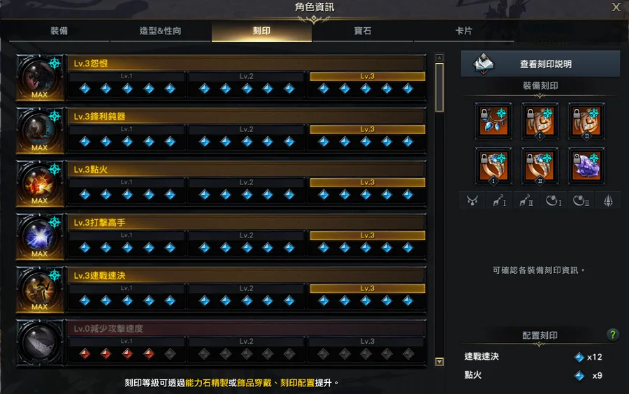Select the purple ability stone slot
Image resolution: width=629 pixels, height=394 pixels.
tap(586, 166)
